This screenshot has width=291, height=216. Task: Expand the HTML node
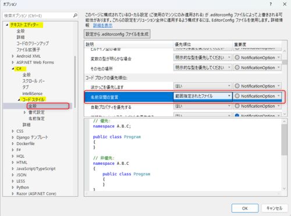coord(13,162)
